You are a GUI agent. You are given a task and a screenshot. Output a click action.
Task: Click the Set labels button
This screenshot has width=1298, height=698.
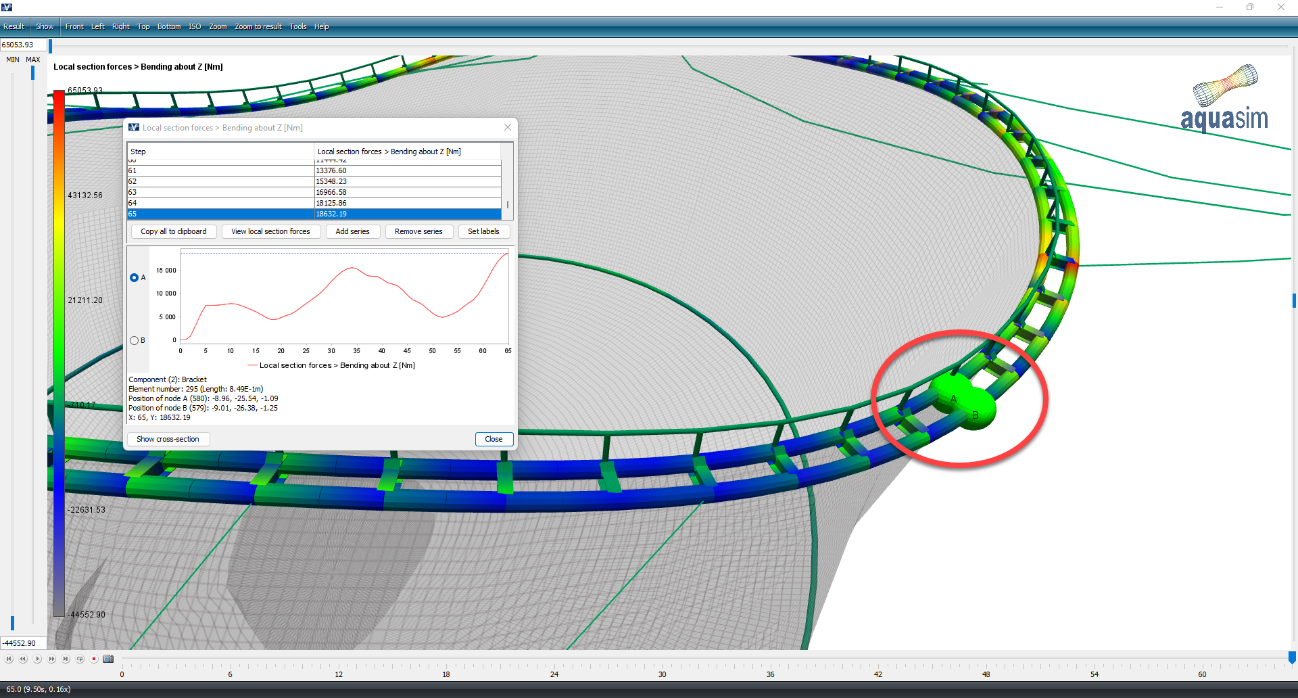tap(484, 231)
